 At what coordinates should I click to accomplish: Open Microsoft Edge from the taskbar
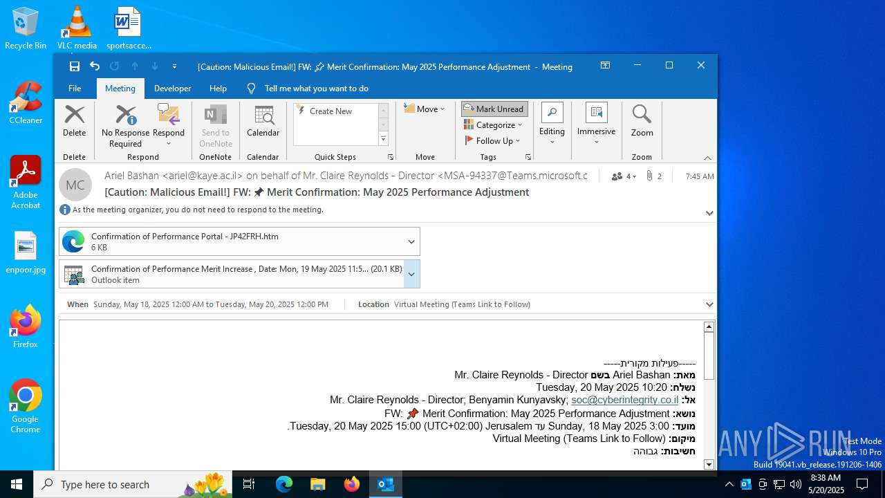(284, 484)
